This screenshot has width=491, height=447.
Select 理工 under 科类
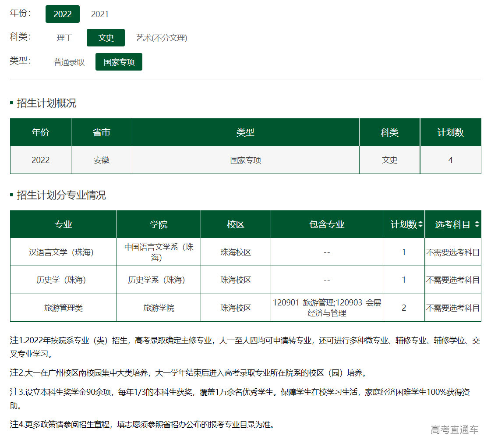pos(64,38)
